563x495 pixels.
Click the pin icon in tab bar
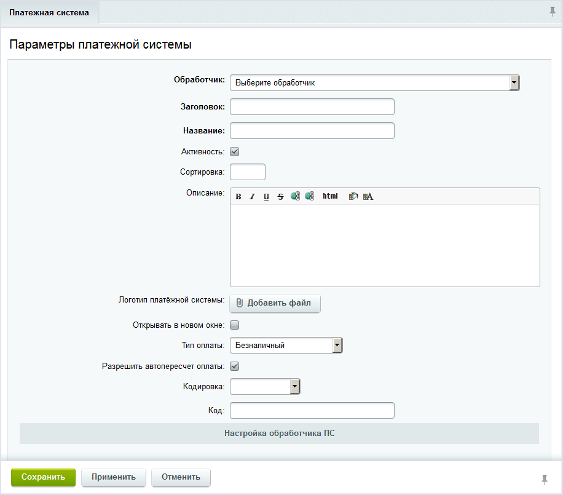click(x=552, y=12)
